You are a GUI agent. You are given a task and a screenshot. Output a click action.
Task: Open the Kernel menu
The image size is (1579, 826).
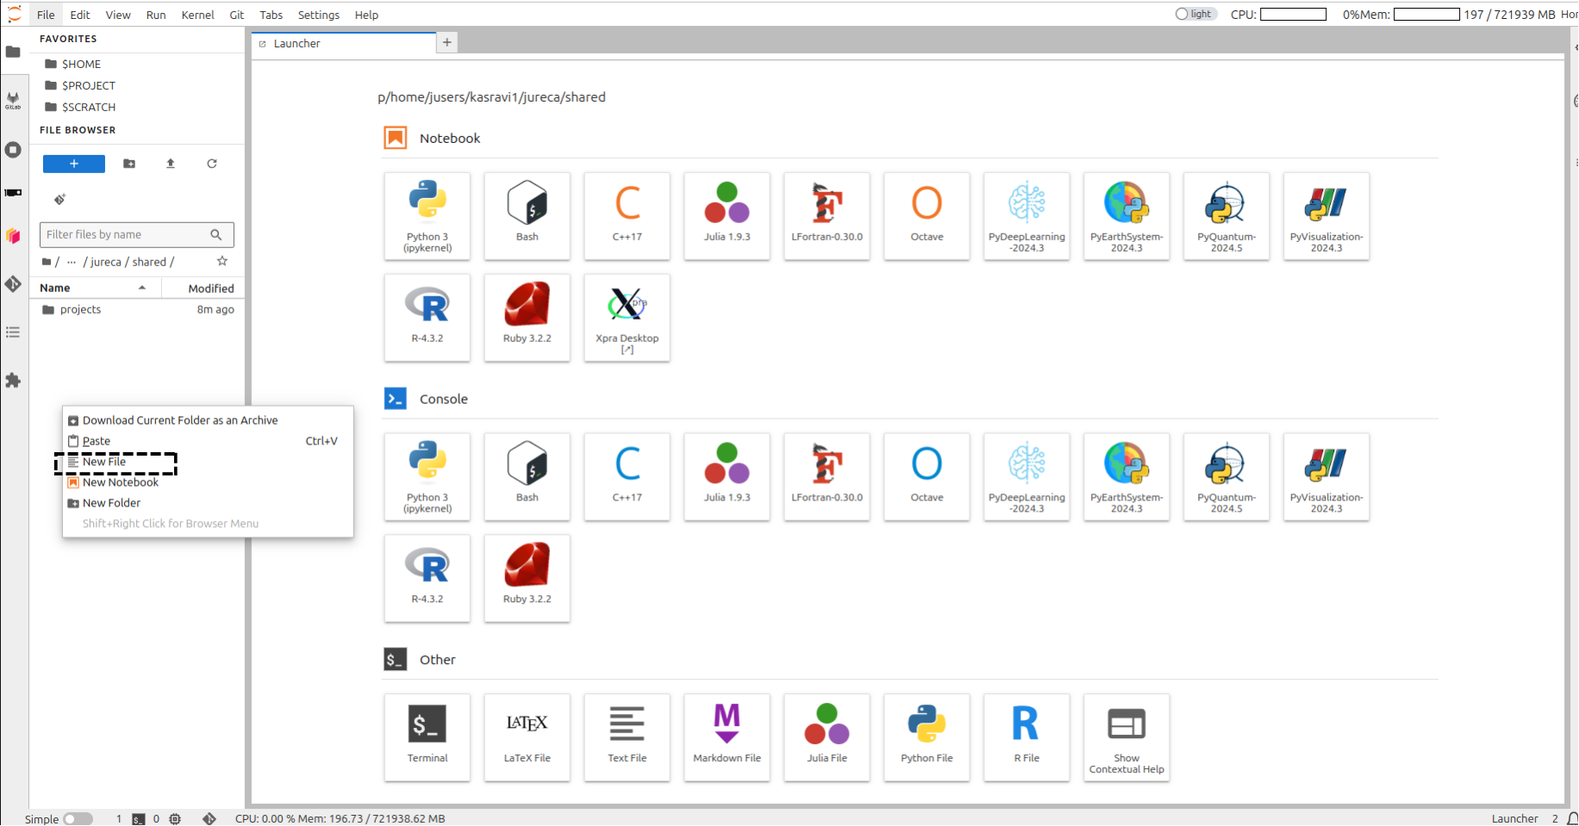coord(197,15)
